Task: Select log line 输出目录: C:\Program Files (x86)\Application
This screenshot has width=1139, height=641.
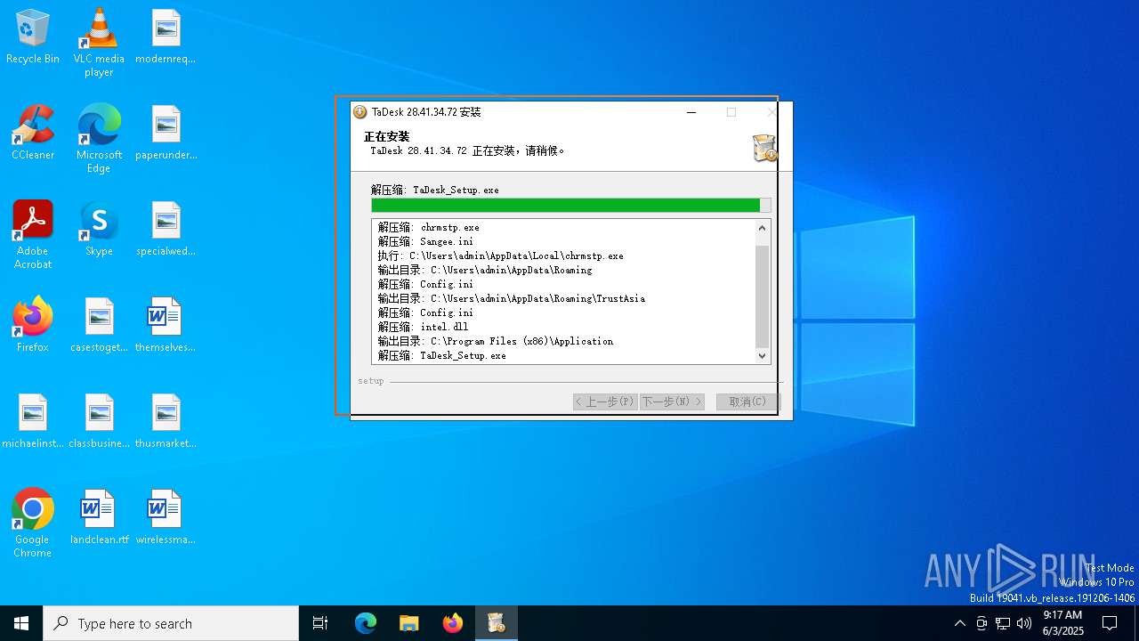Action: (496, 341)
